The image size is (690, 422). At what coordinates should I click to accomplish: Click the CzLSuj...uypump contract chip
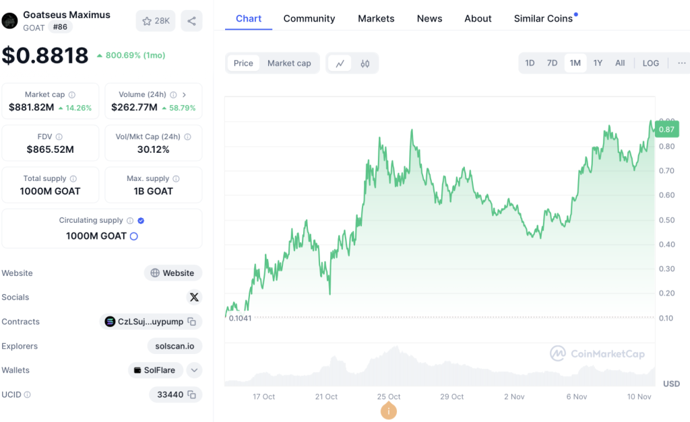(150, 322)
